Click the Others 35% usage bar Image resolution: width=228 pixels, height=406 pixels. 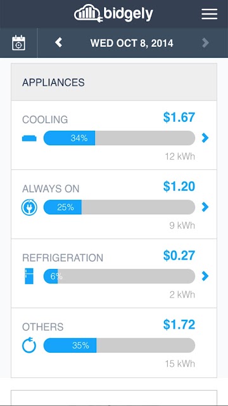(119, 345)
